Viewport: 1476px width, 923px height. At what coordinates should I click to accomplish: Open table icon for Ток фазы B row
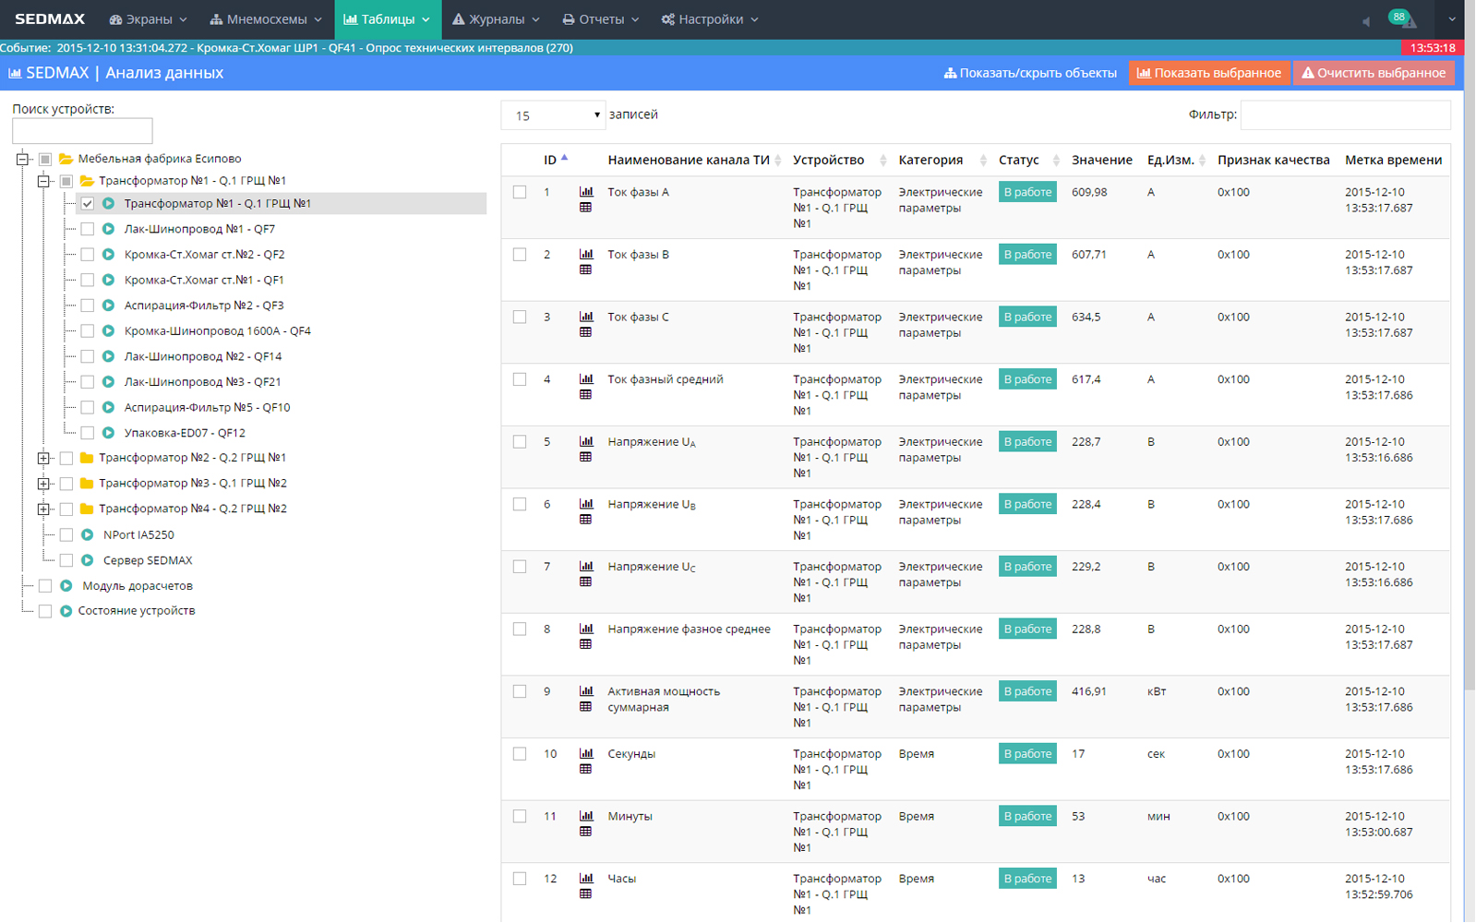click(585, 270)
